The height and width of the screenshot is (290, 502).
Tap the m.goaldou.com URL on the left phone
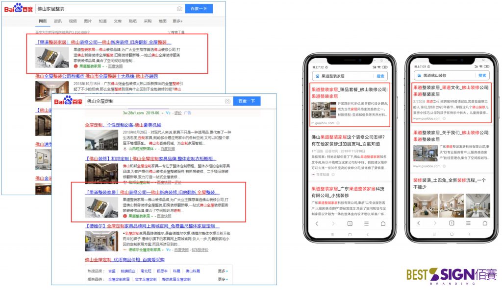coord(323,123)
